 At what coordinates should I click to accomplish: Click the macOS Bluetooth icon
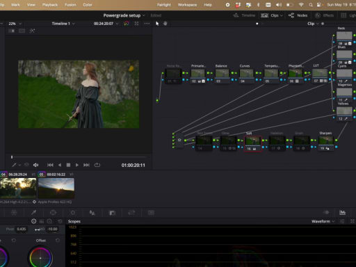(259, 5)
